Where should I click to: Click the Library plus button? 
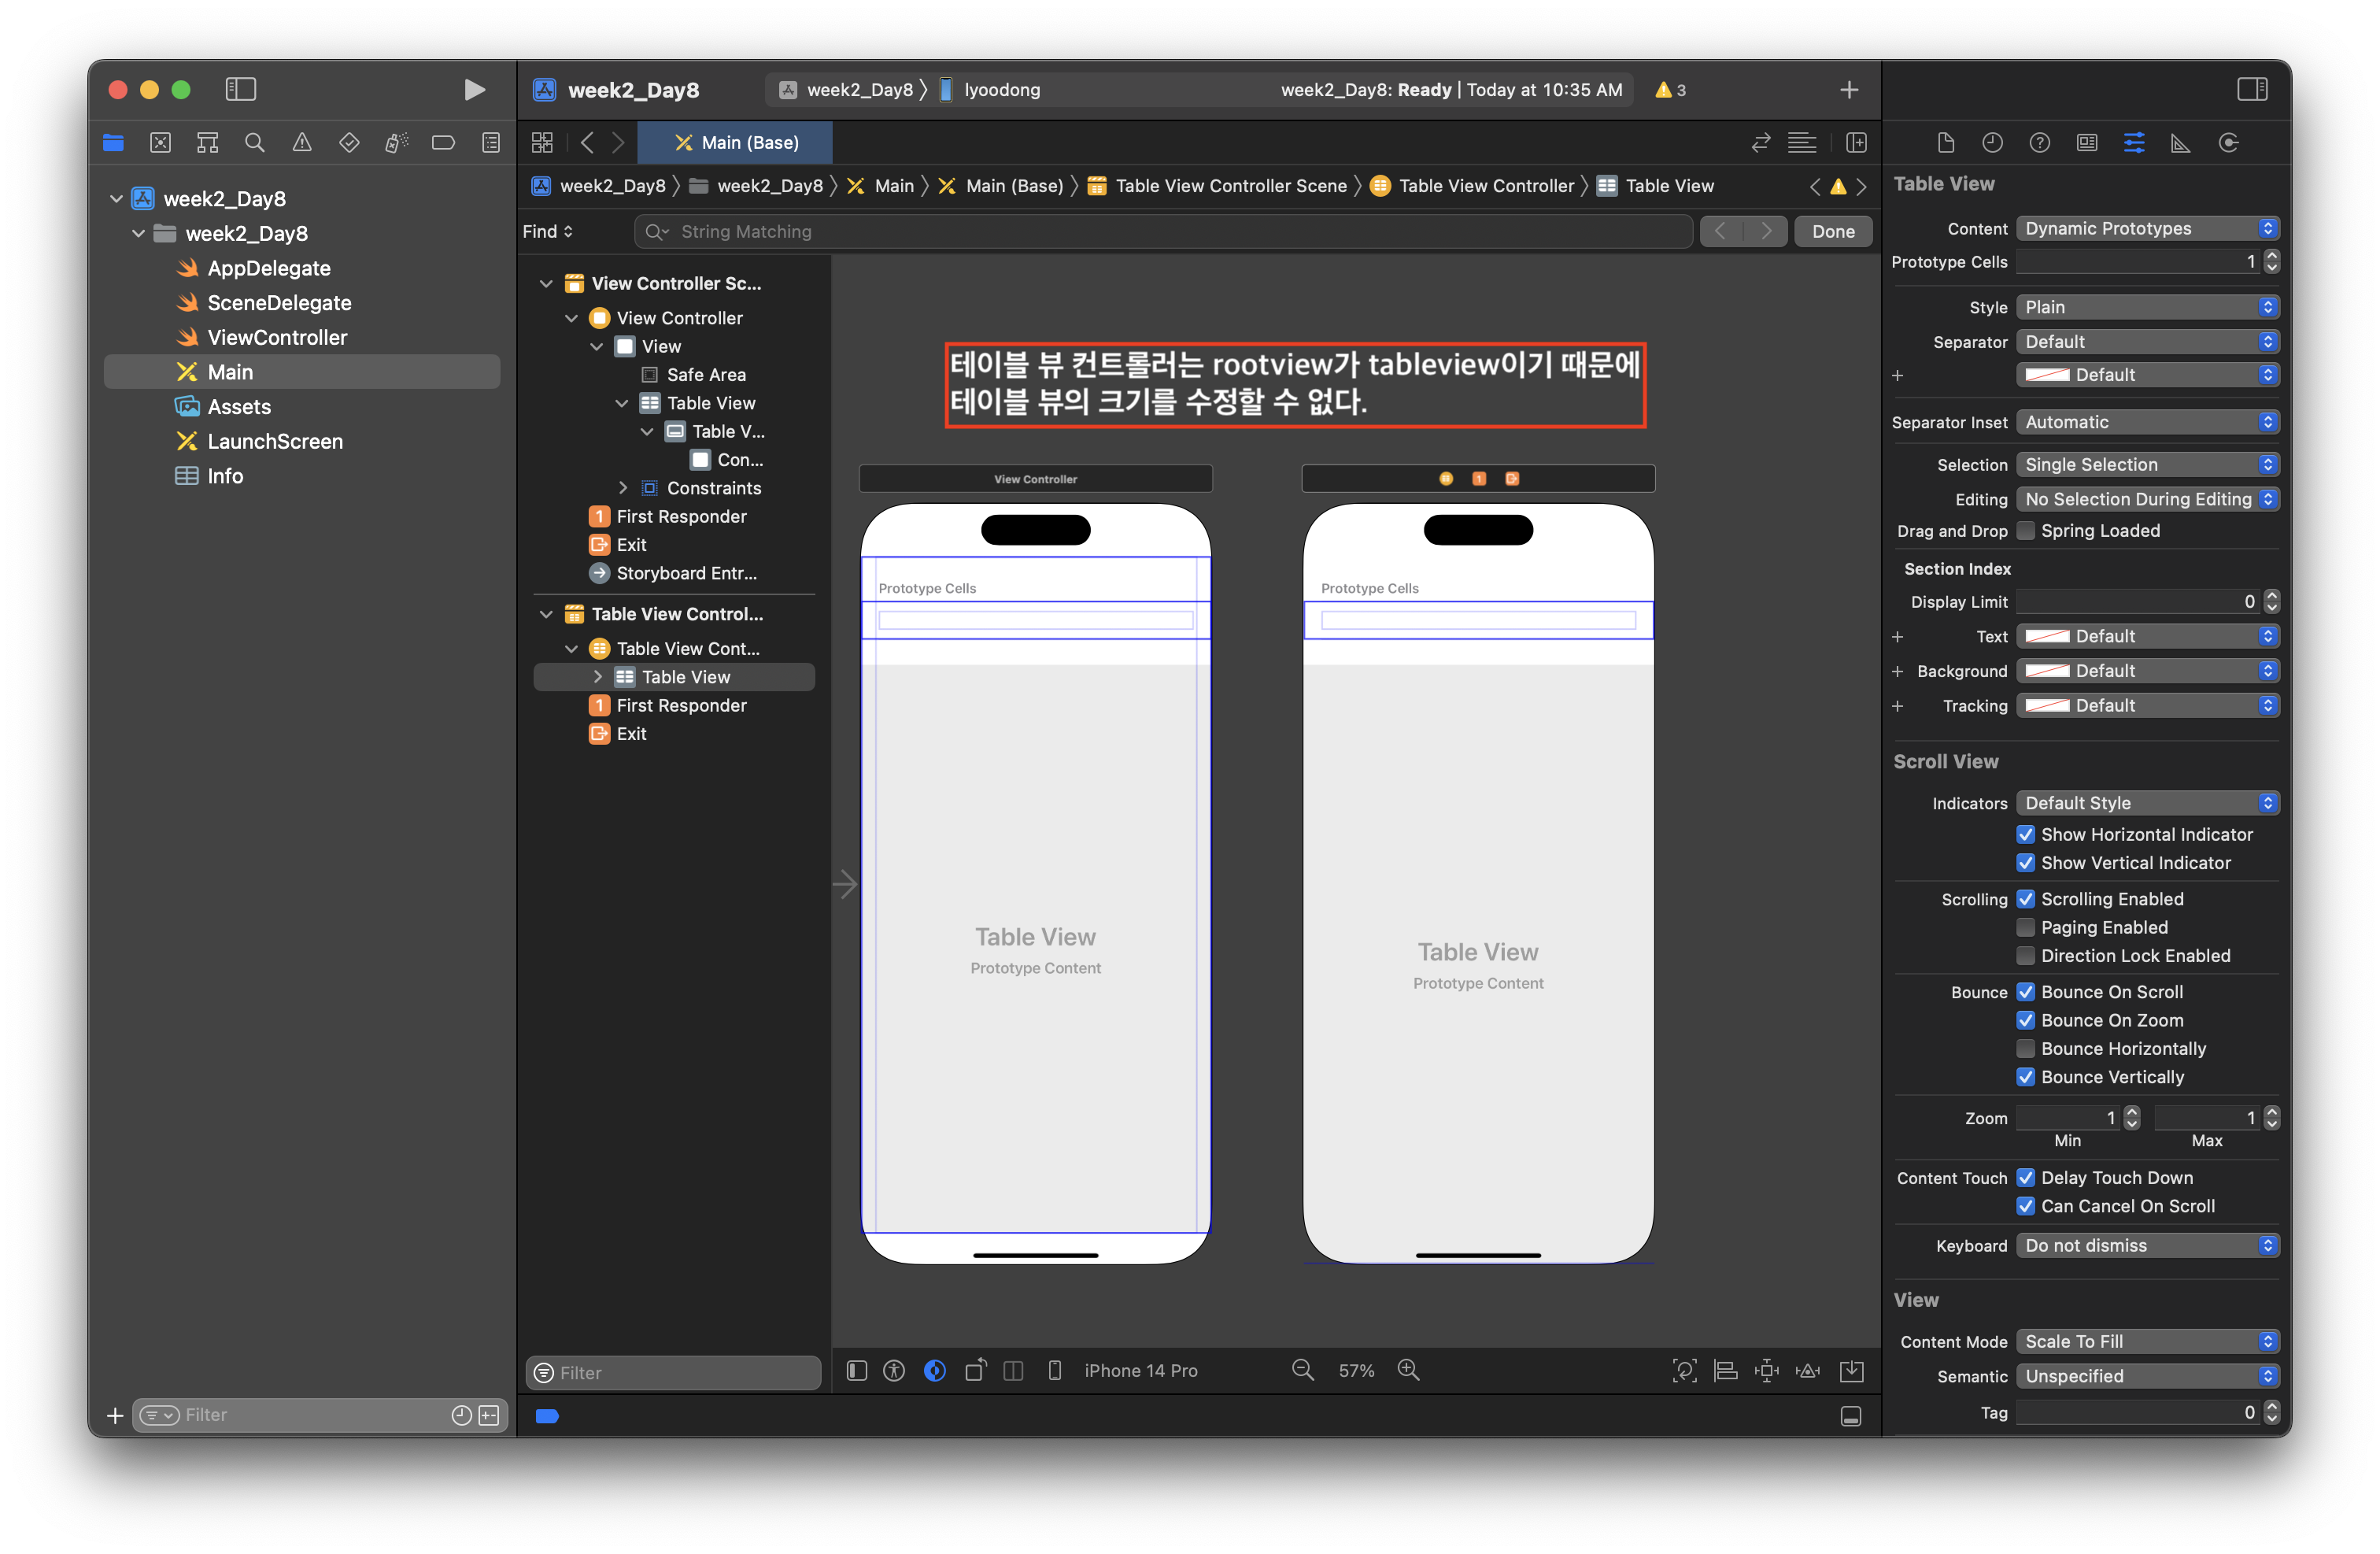(x=1848, y=90)
